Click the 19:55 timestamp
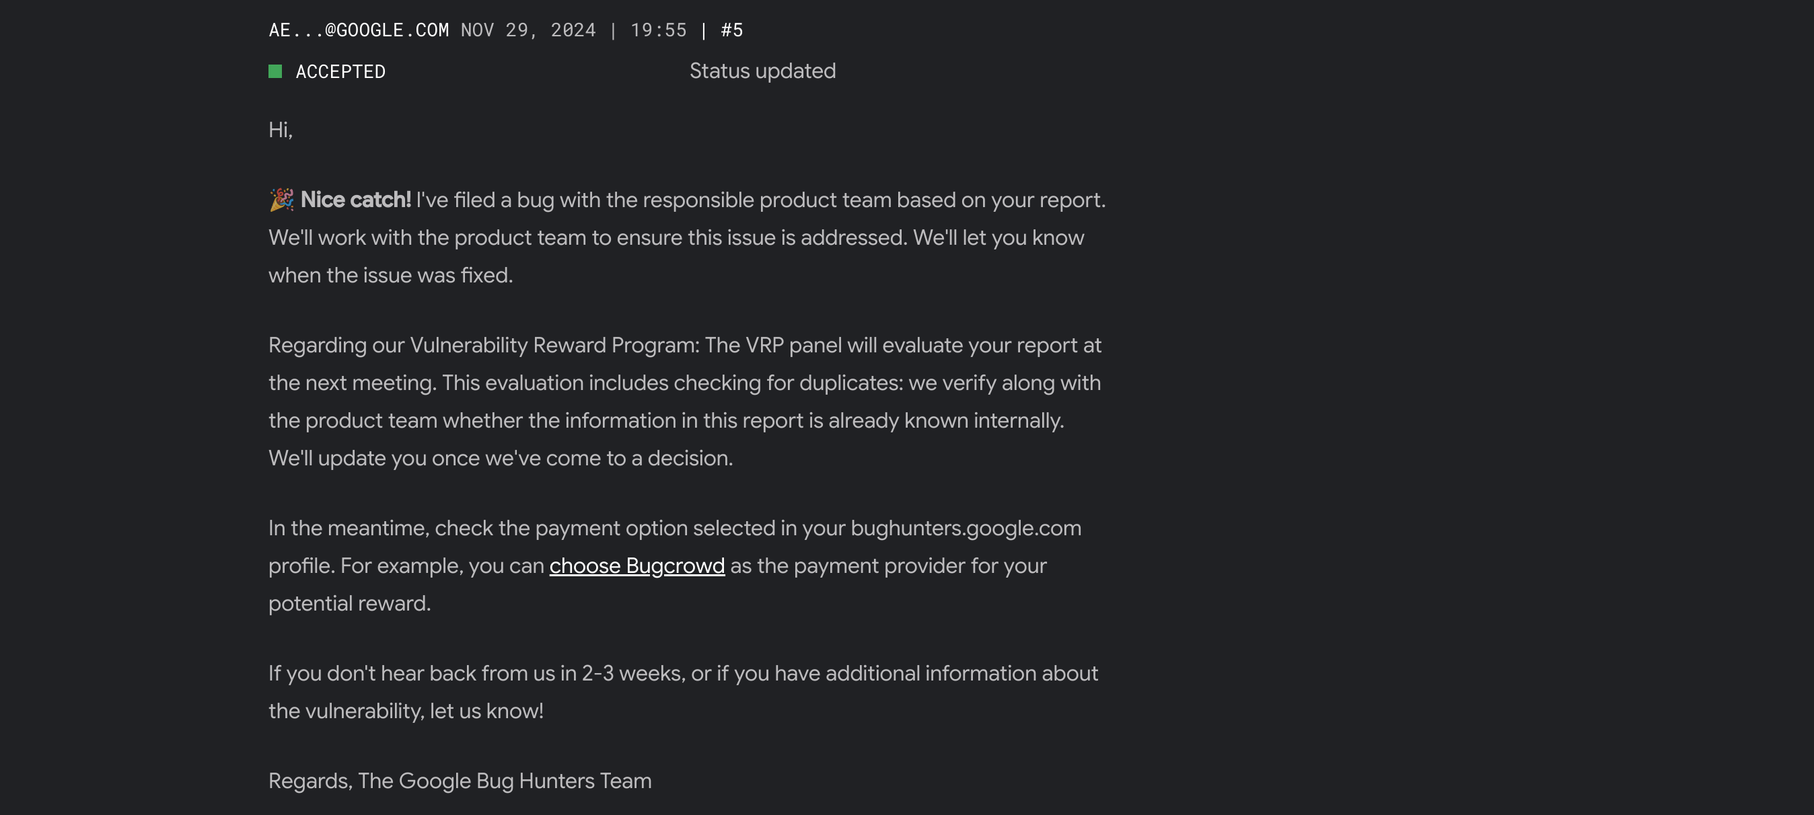This screenshot has width=1814, height=815. [658, 30]
